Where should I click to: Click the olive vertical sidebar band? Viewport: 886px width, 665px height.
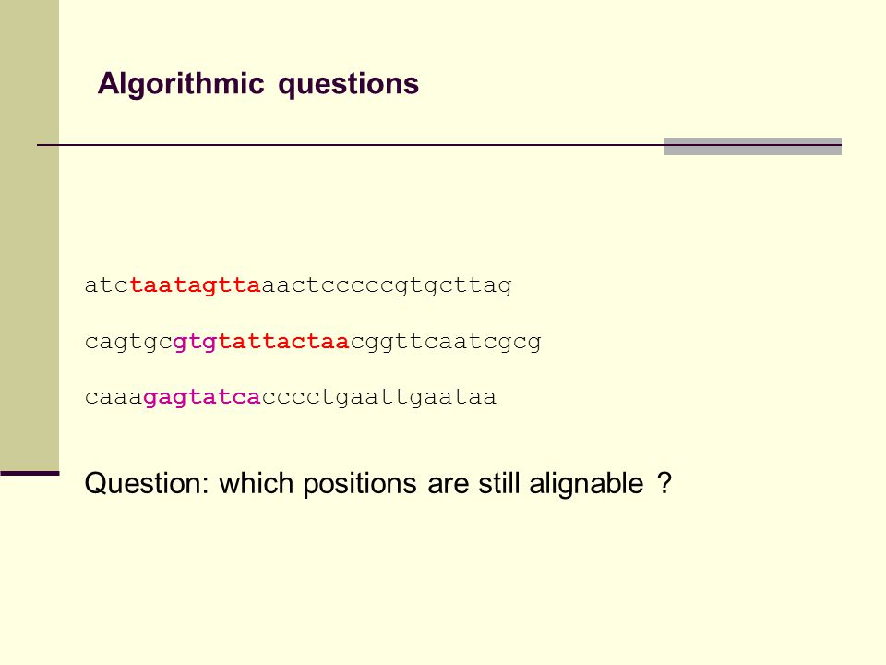30,235
